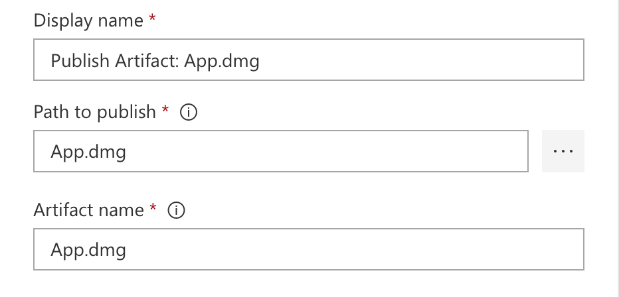Click the red asterisk beside Display name
This screenshot has height=297, width=619.
(152, 18)
